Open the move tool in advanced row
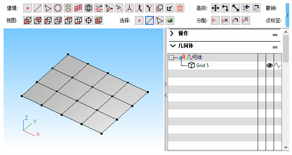Screen dimensions: 292x155 tap(215, 8)
